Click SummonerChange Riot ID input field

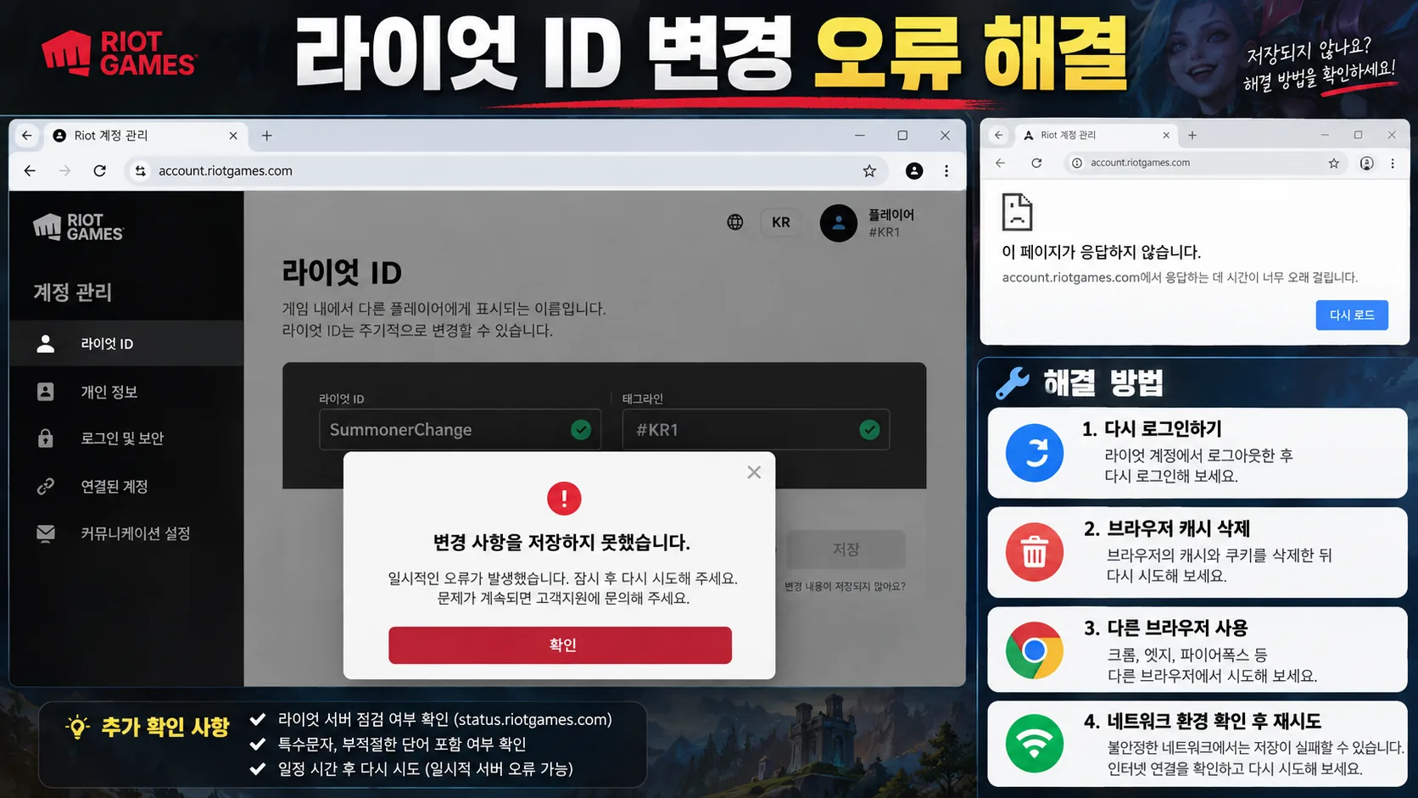460,429
